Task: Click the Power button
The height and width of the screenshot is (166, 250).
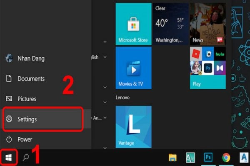Action: coord(25,139)
